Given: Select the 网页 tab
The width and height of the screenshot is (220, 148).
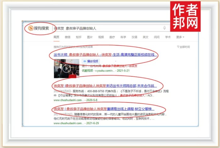Looking at the screenshot, I should pos(57,37).
